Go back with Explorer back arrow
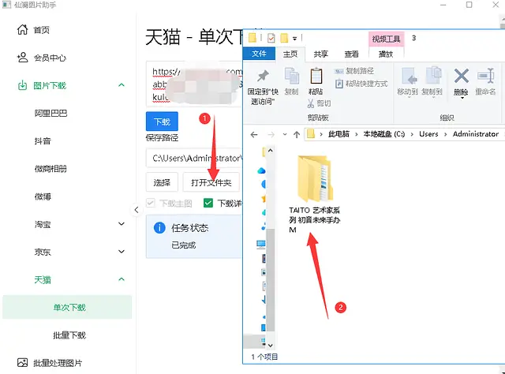Image resolution: width=505 pixels, height=374 pixels. coord(254,134)
